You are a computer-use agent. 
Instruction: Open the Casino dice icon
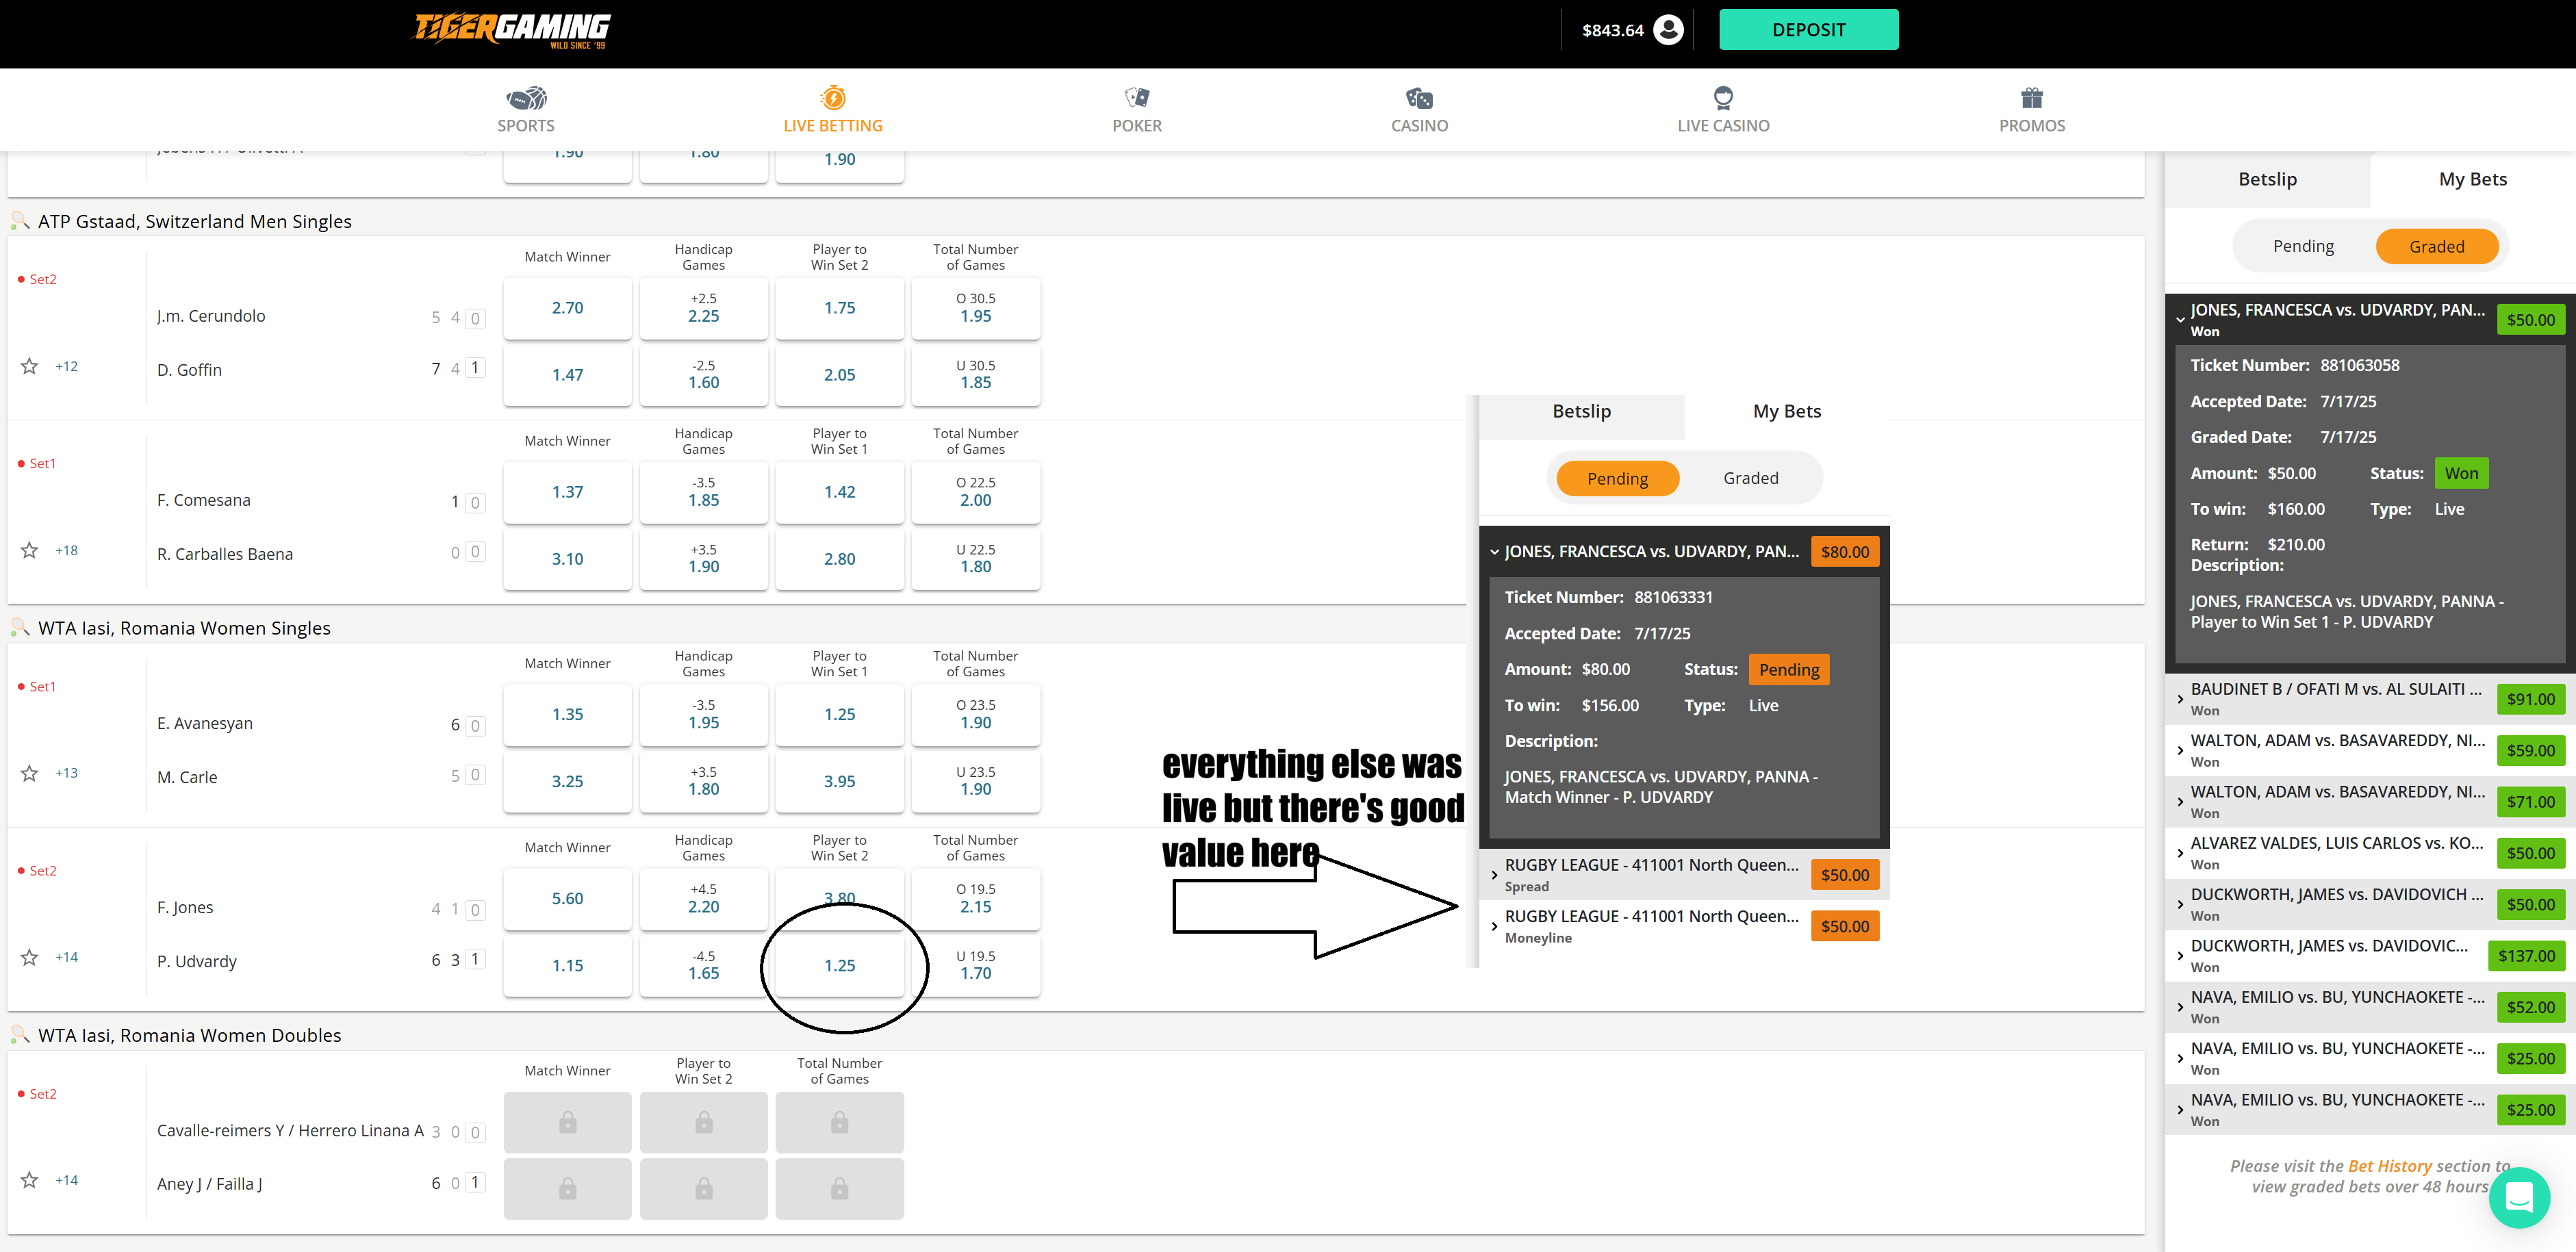pyautogui.click(x=1419, y=97)
